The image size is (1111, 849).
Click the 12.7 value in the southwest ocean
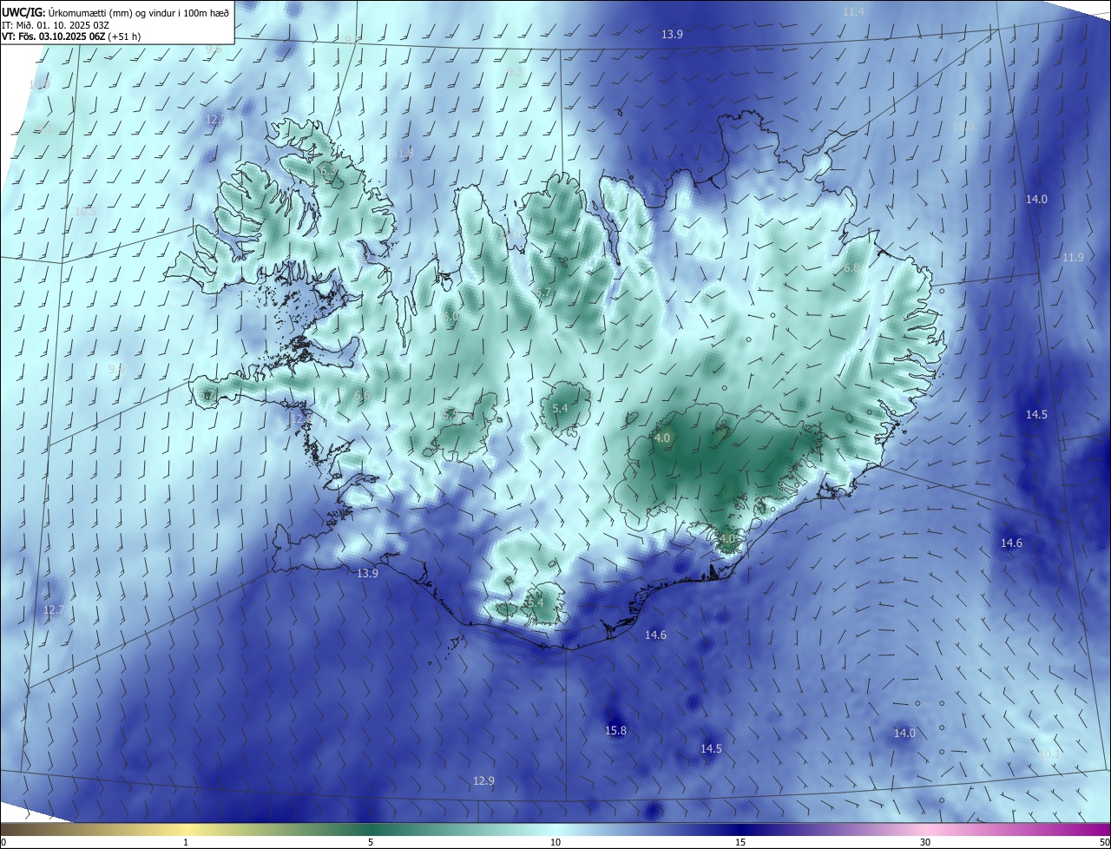coord(54,610)
